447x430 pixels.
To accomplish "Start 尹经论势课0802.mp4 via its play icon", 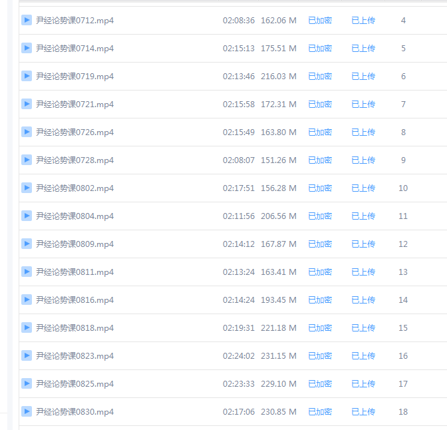I will 27,188.
